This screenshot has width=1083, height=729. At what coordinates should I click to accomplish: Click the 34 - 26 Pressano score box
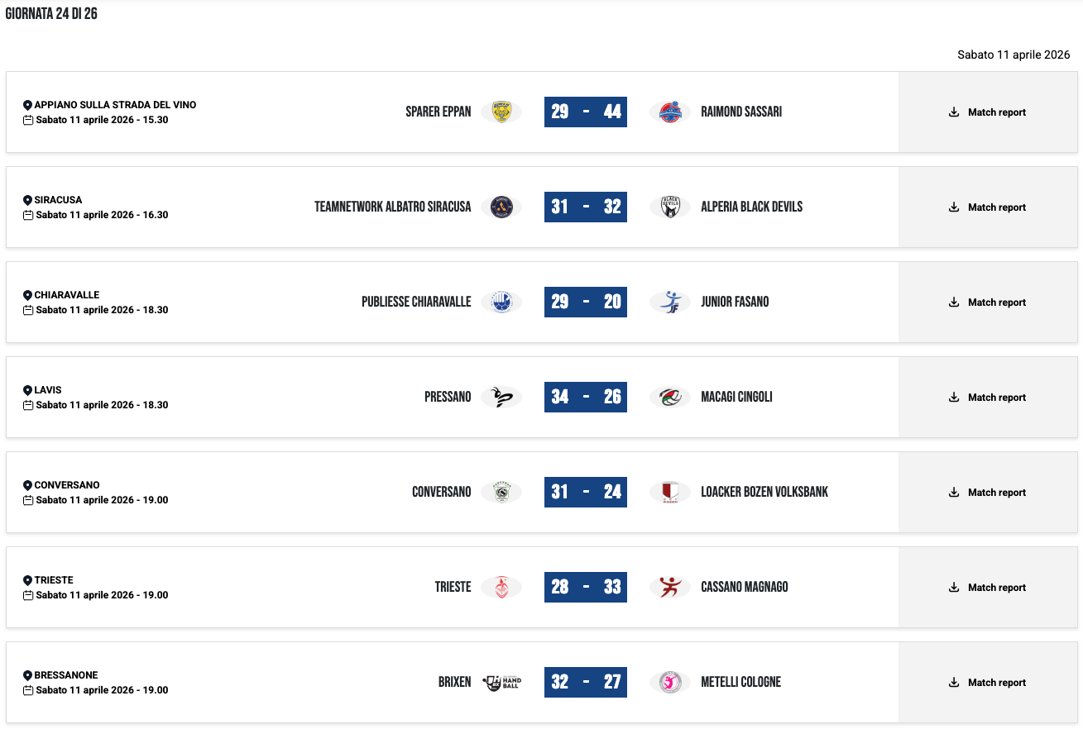586,397
